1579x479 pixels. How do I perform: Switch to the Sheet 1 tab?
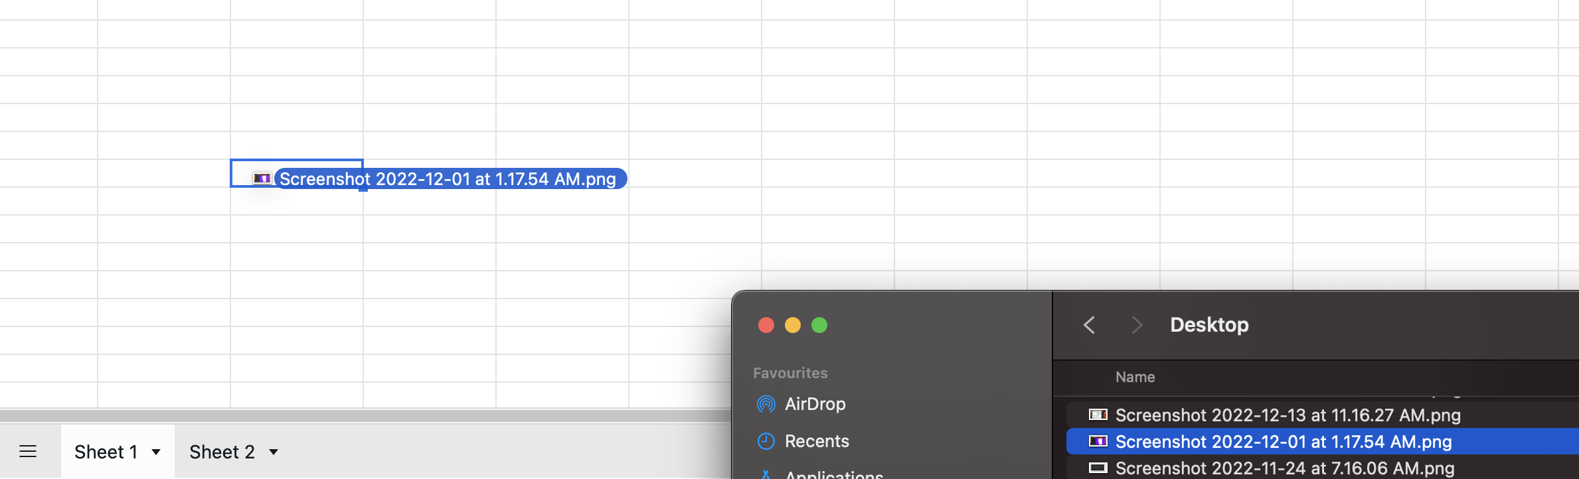[x=106, y=452]
